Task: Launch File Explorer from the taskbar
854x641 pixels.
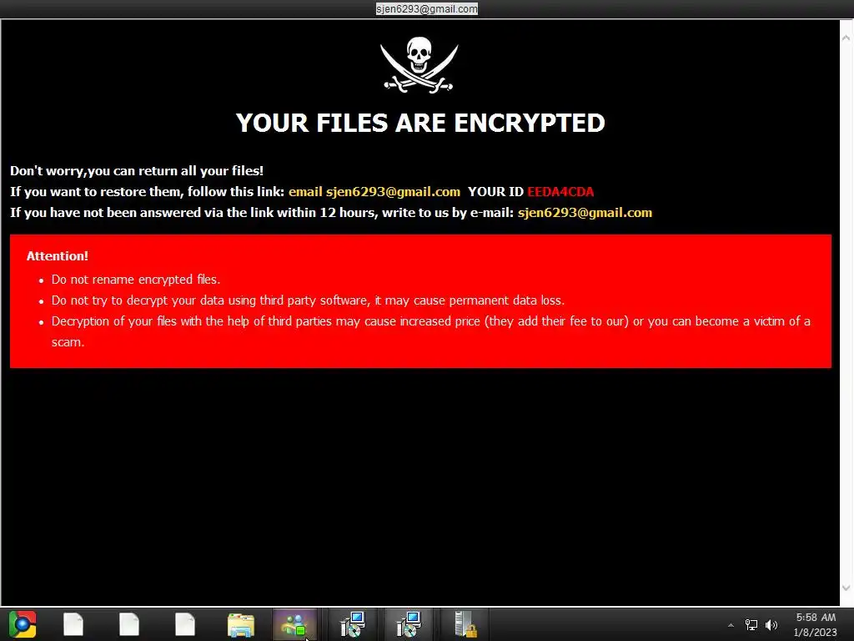Action: (x=241, y=624)
